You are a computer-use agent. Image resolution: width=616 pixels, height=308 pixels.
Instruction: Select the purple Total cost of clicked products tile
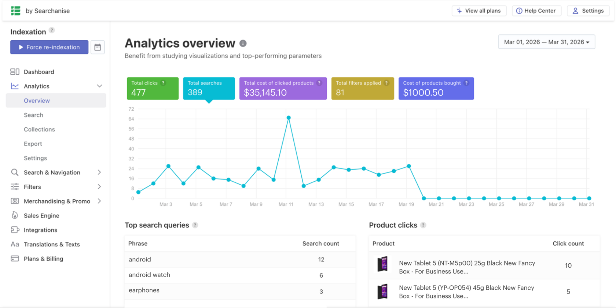pyautogui.click(x=283, y=88)
